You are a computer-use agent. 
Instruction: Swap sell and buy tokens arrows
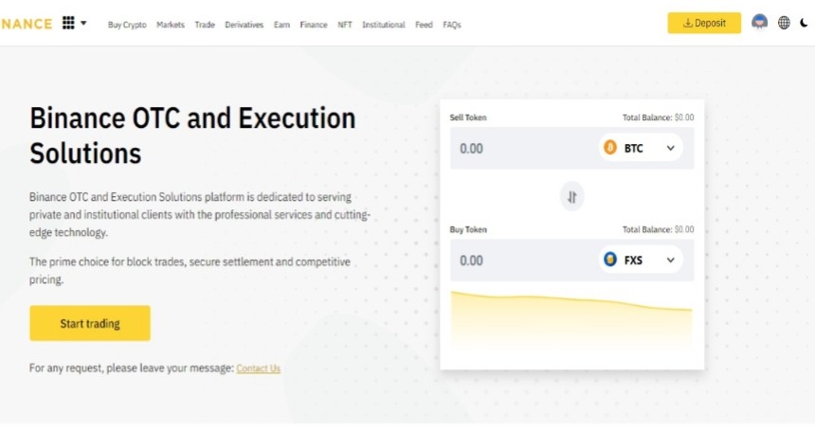pos(571,197)
